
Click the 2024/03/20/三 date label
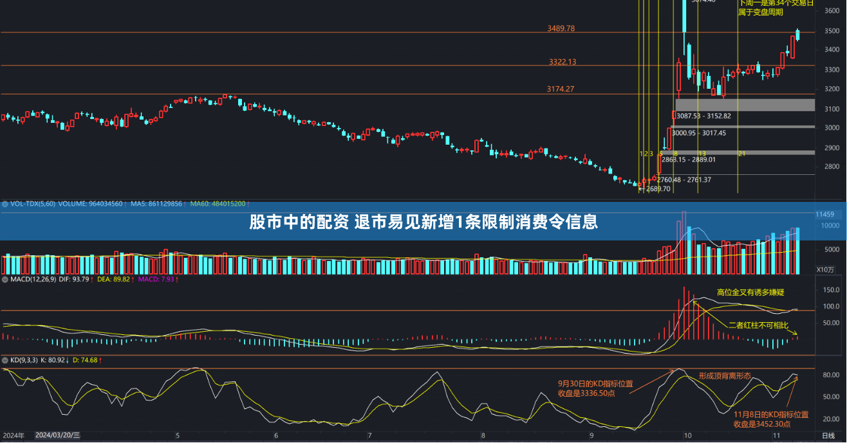point(58,435)
